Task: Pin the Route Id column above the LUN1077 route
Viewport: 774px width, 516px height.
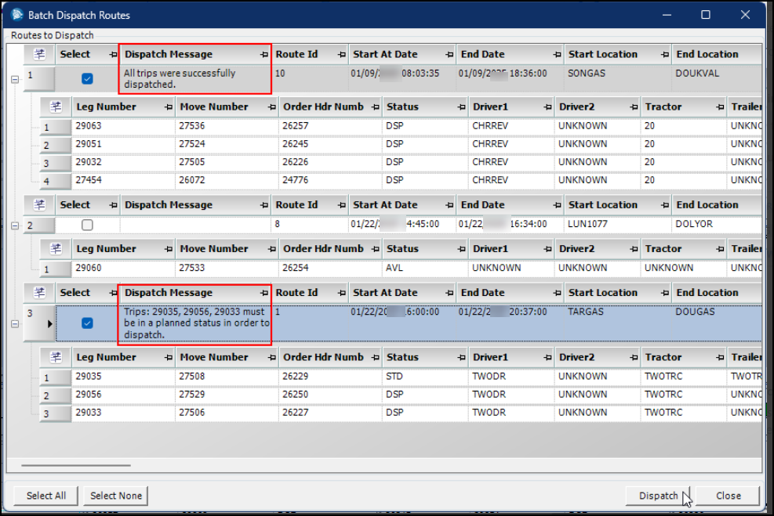Action: coord(342,205)
